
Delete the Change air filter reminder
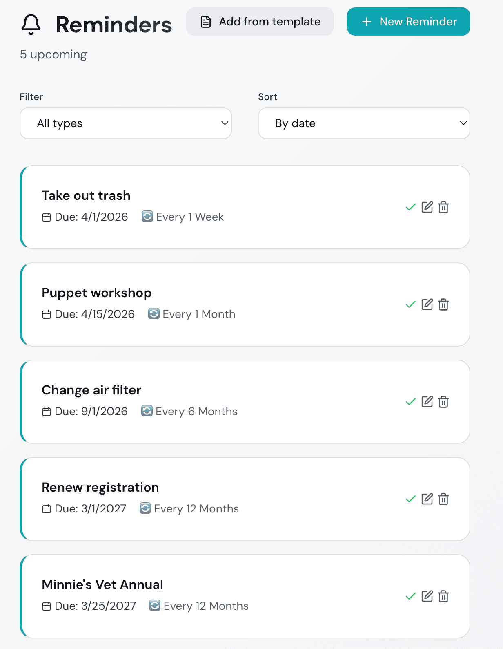point(443,402)
